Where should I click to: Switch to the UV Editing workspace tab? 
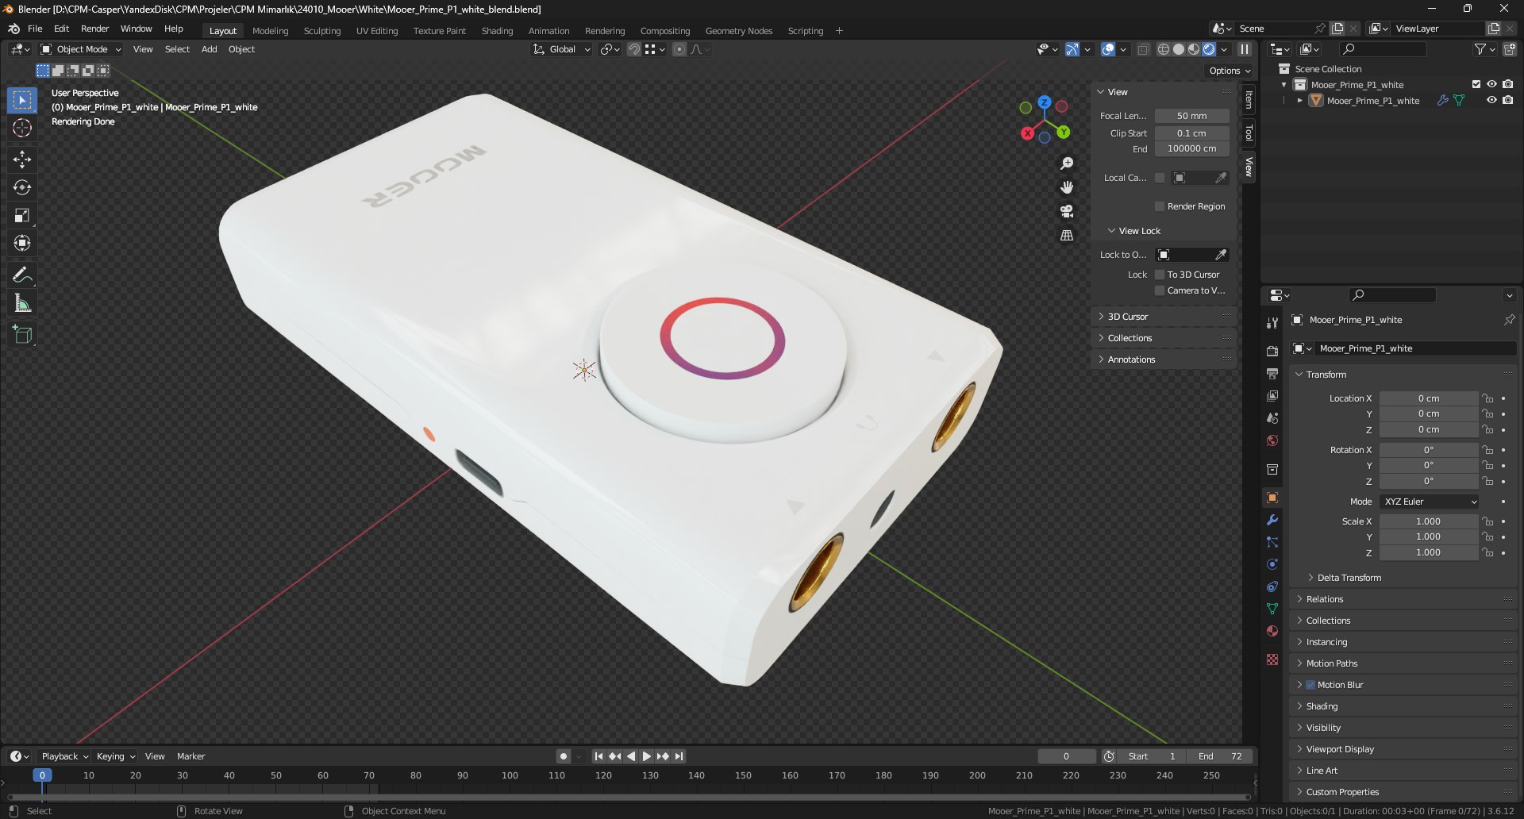[x=377, y=31]
